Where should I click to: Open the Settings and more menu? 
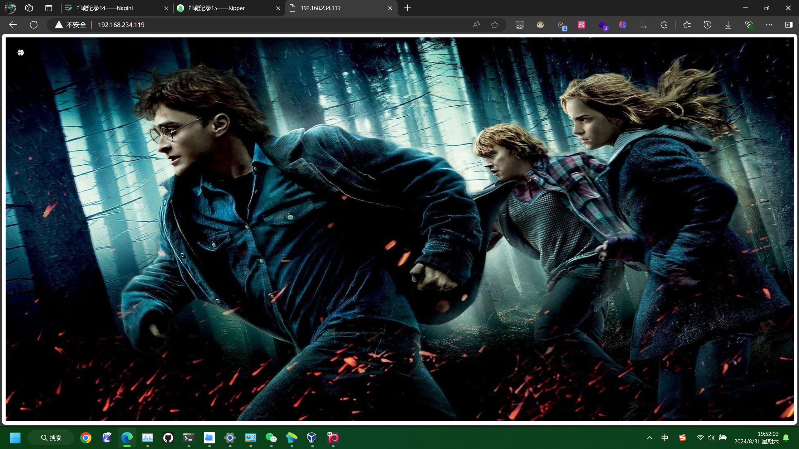pos(769,25)
